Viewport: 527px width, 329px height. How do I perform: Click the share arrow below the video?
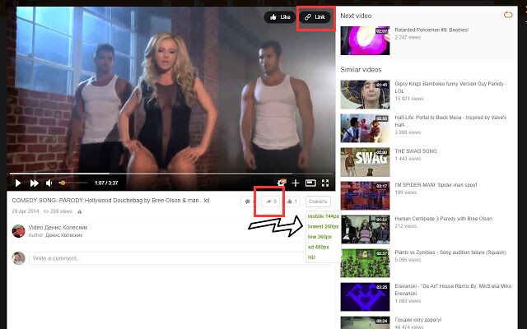tap(269, 201)
